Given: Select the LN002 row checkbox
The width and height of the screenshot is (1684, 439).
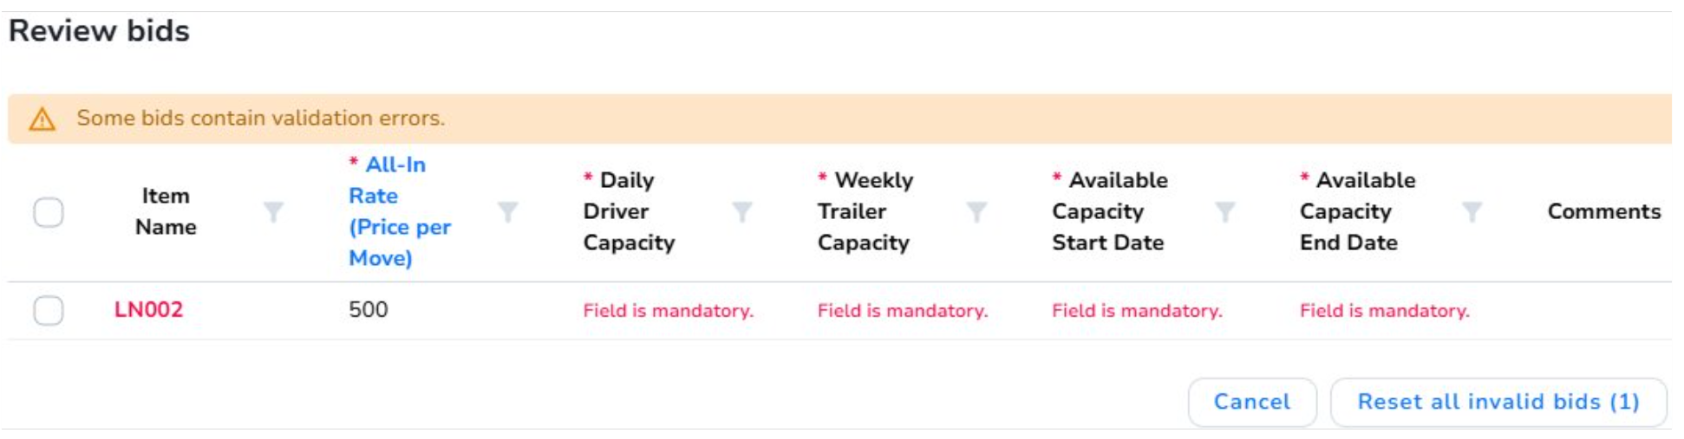Looking at the screenshot, I should click(49, 310).
